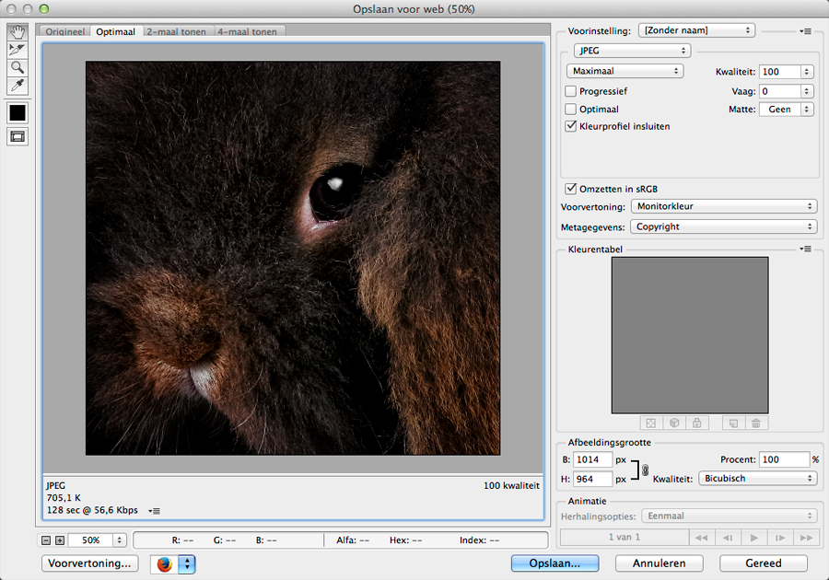
Task: Open the JPEG file format dropdown
Action: tap(631, 52)
